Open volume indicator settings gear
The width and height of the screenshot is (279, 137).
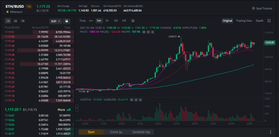[x=136, y=100]
